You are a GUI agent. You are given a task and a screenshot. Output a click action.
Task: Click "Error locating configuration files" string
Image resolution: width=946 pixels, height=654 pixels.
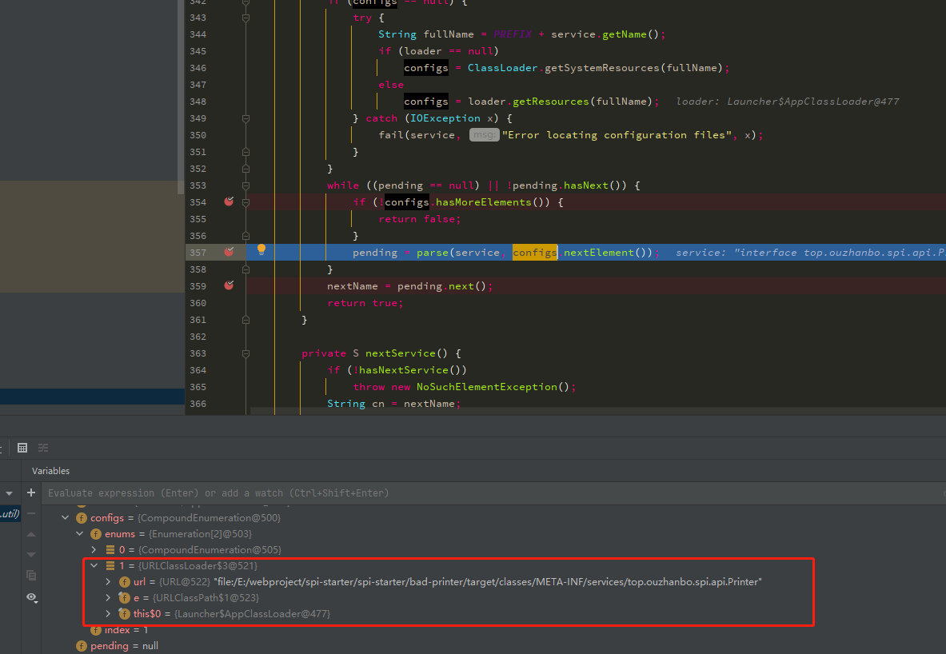(617, 135)
